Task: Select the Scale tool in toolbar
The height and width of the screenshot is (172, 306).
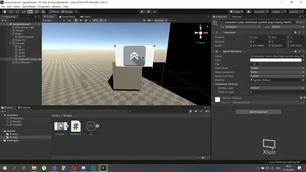Action: click(x=24, y=11)
